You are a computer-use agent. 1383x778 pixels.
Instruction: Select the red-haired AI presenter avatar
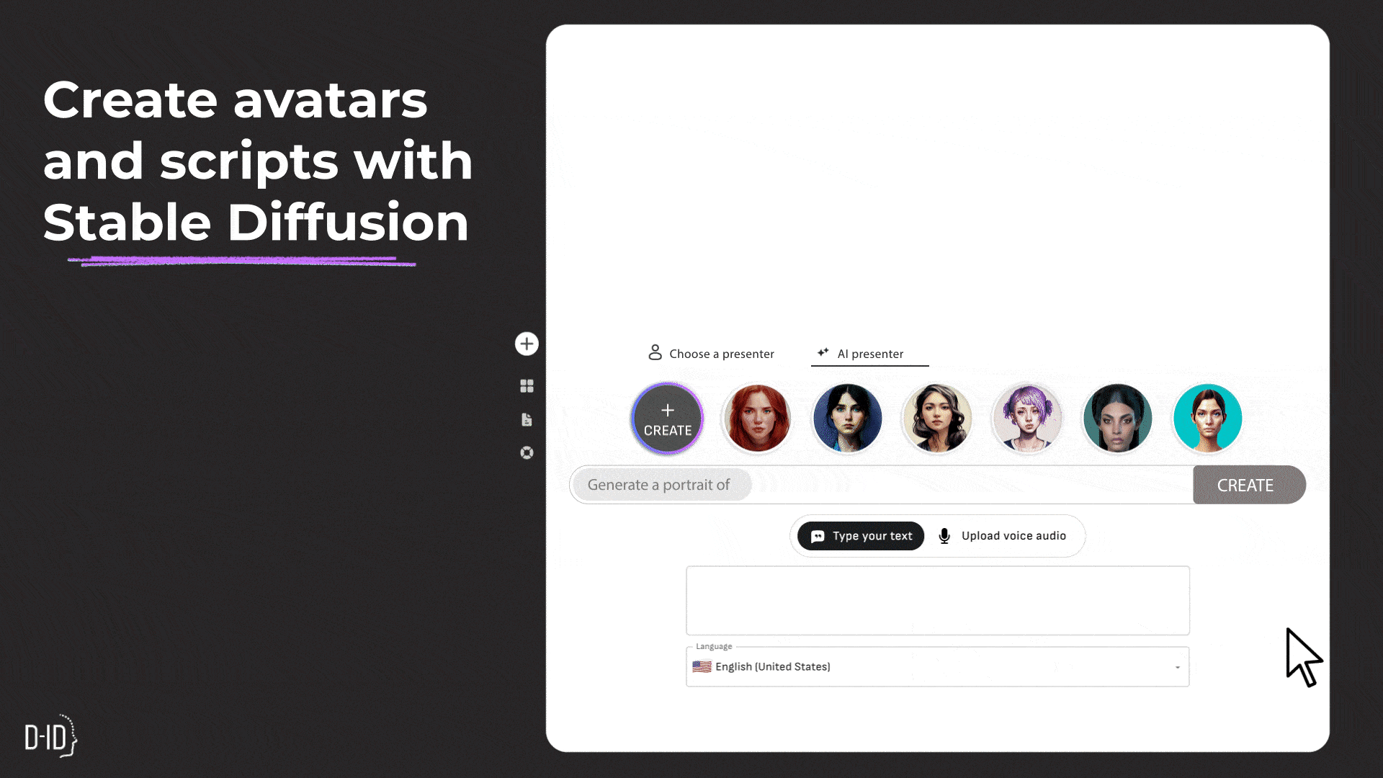coord(757,418)
